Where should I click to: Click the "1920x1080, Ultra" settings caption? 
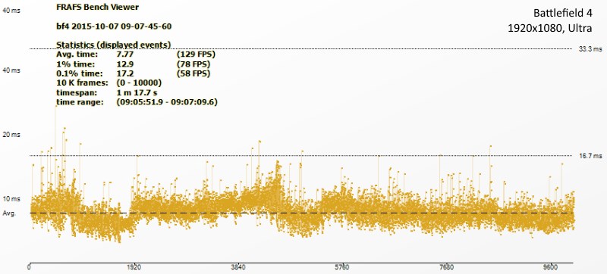(550, 28)
